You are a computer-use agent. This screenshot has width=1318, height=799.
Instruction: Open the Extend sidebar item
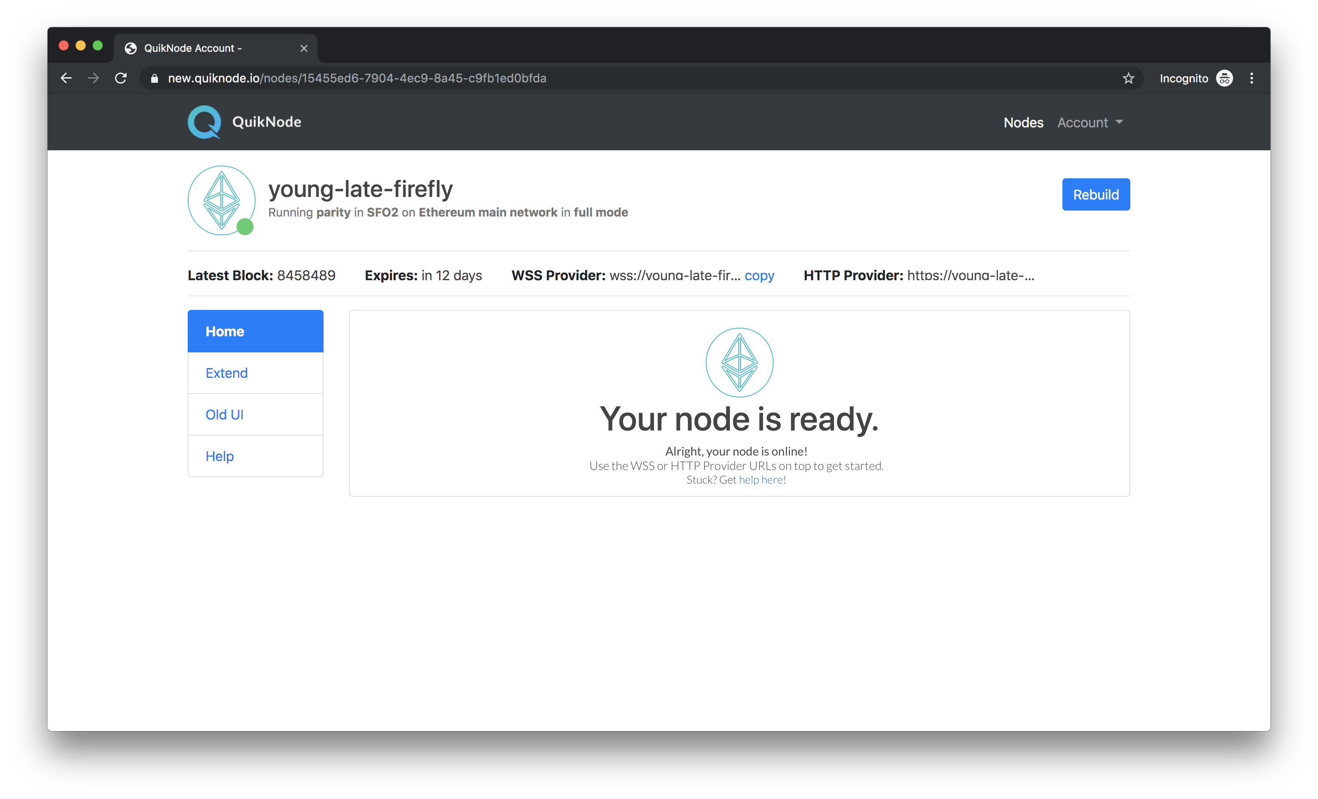pos(256,373)
